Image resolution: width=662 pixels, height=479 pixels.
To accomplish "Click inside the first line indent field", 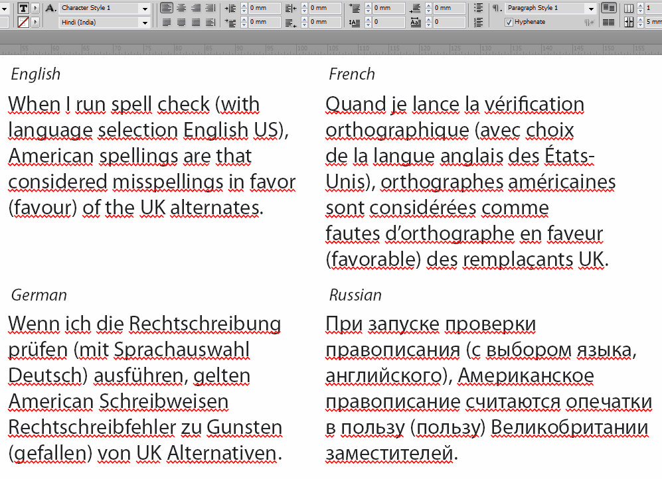I will pyautogui.click(x=266, y=22).
